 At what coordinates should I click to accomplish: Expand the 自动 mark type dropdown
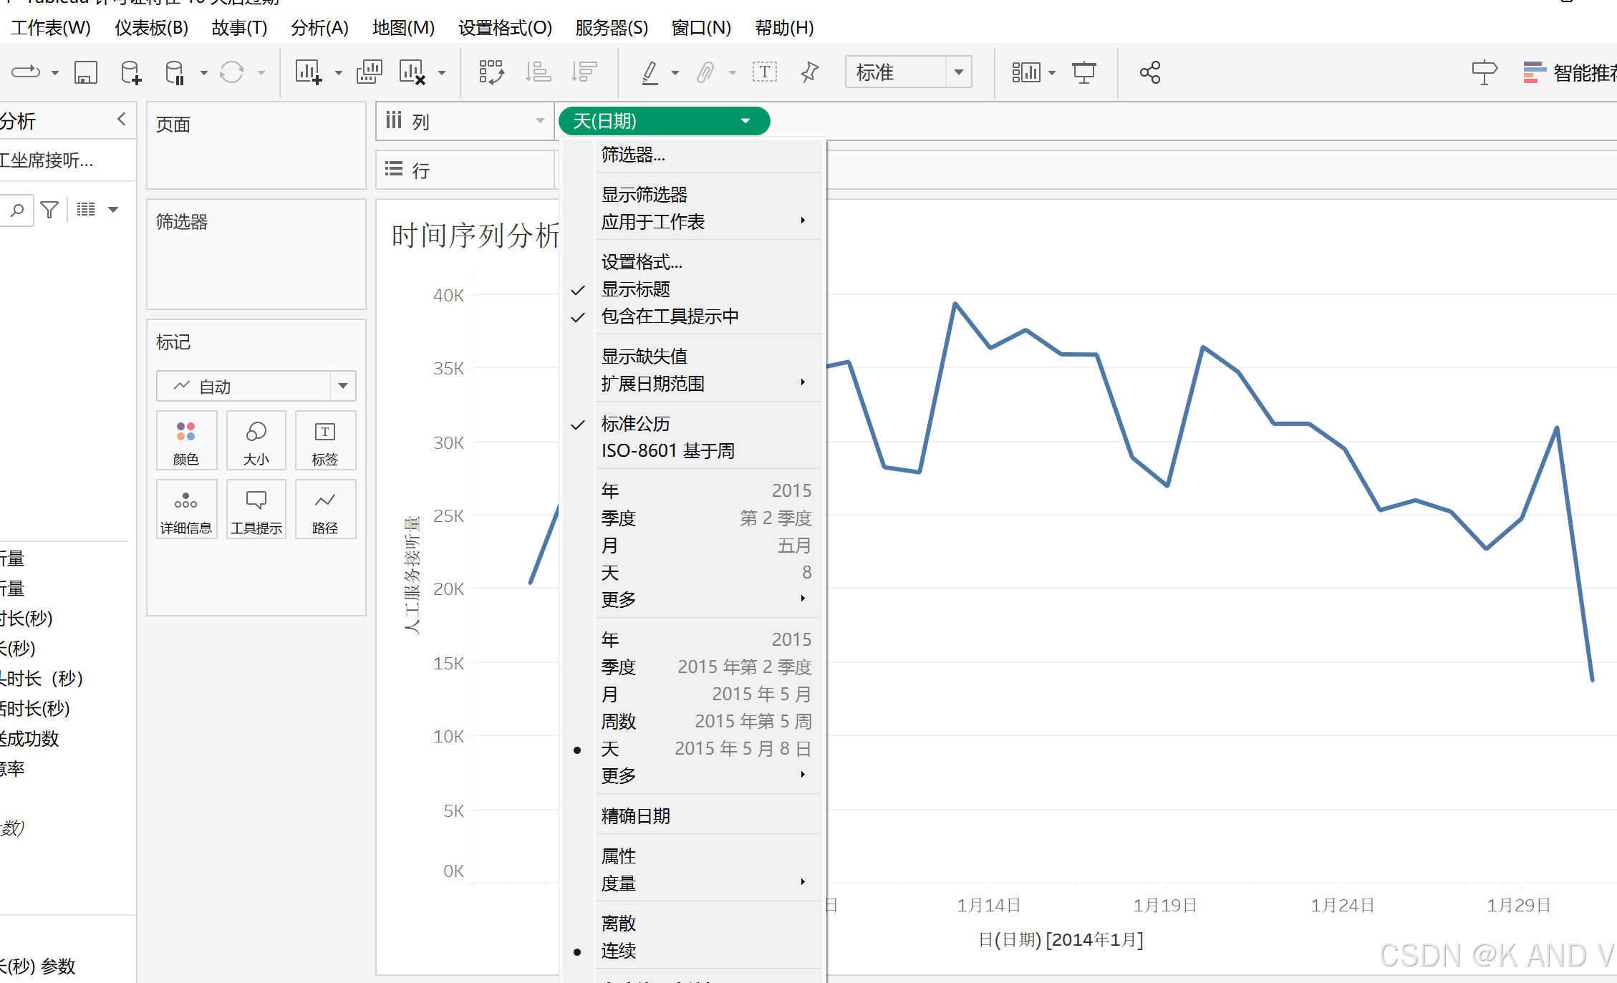pyautogui.click(x=343, y=387)
